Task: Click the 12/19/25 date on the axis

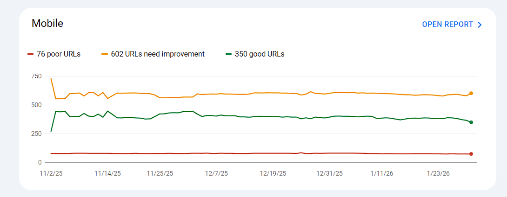Action: 273,174
